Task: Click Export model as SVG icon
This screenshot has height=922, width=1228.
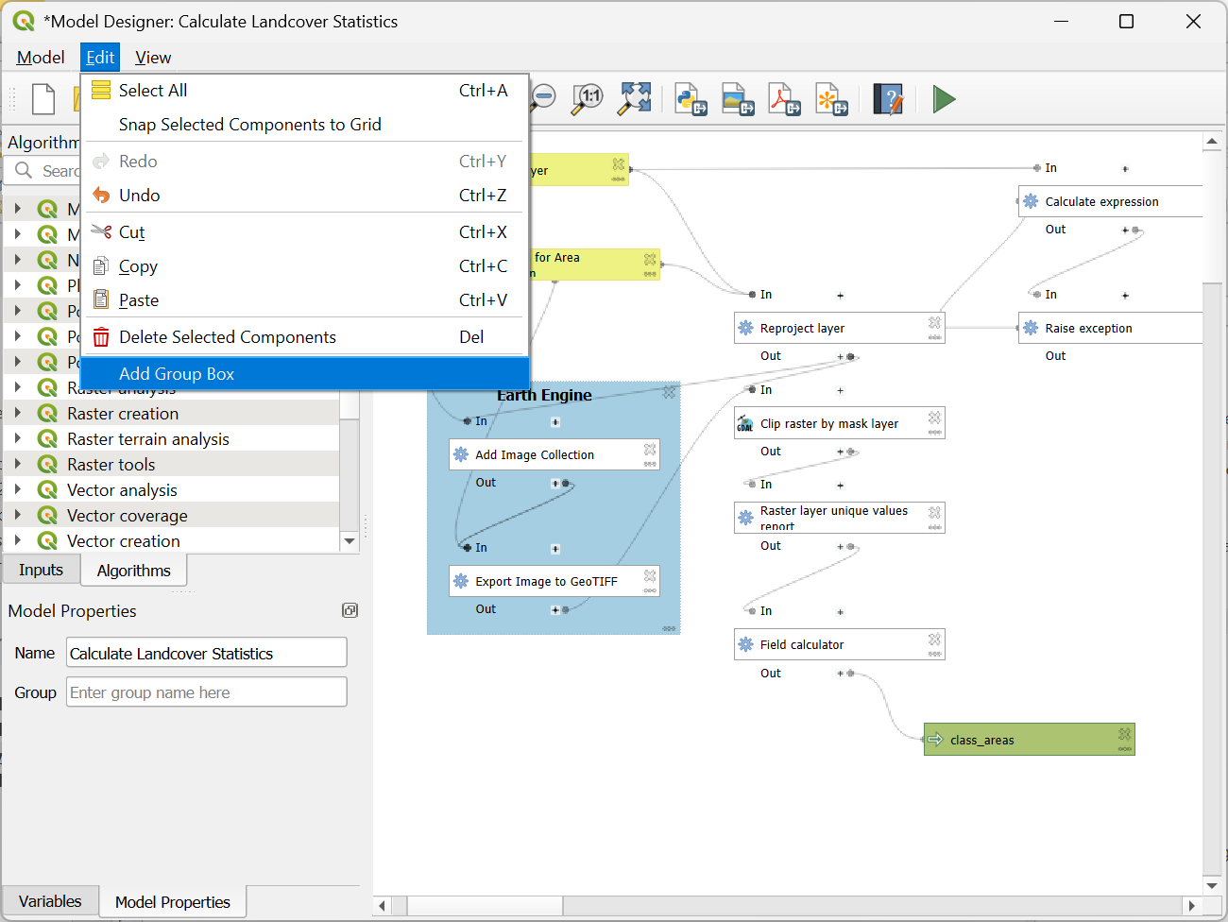Action: [831, 99]
